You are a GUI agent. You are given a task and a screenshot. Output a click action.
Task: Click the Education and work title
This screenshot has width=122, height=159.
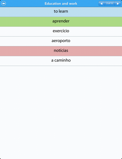(x=61, y=4)
